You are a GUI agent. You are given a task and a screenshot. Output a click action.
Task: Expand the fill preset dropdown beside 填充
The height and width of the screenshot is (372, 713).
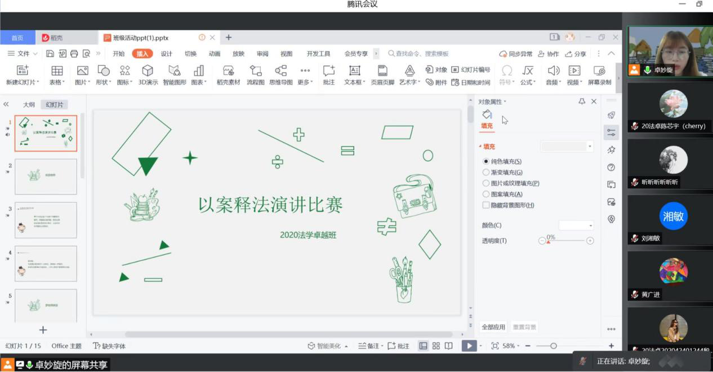[590, 147]
